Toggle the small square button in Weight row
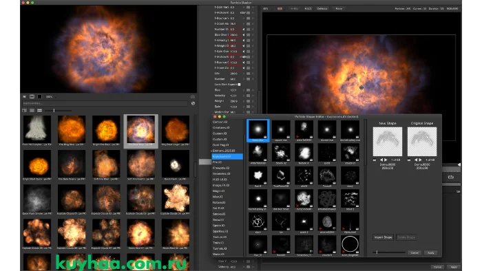This screenshot has height=271, width=482. click(x=249, y=101)
